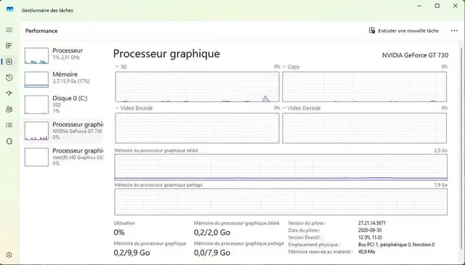Open the Startup apps sidebar icon

tap(9, 94)
